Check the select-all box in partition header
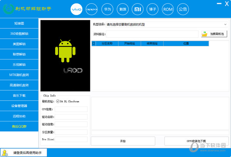This screenshot has width=231, height=157. coord(94,43)
